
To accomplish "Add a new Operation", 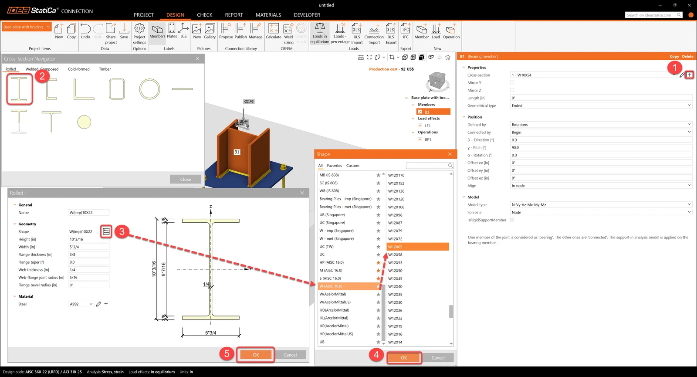I will [451, 31].
